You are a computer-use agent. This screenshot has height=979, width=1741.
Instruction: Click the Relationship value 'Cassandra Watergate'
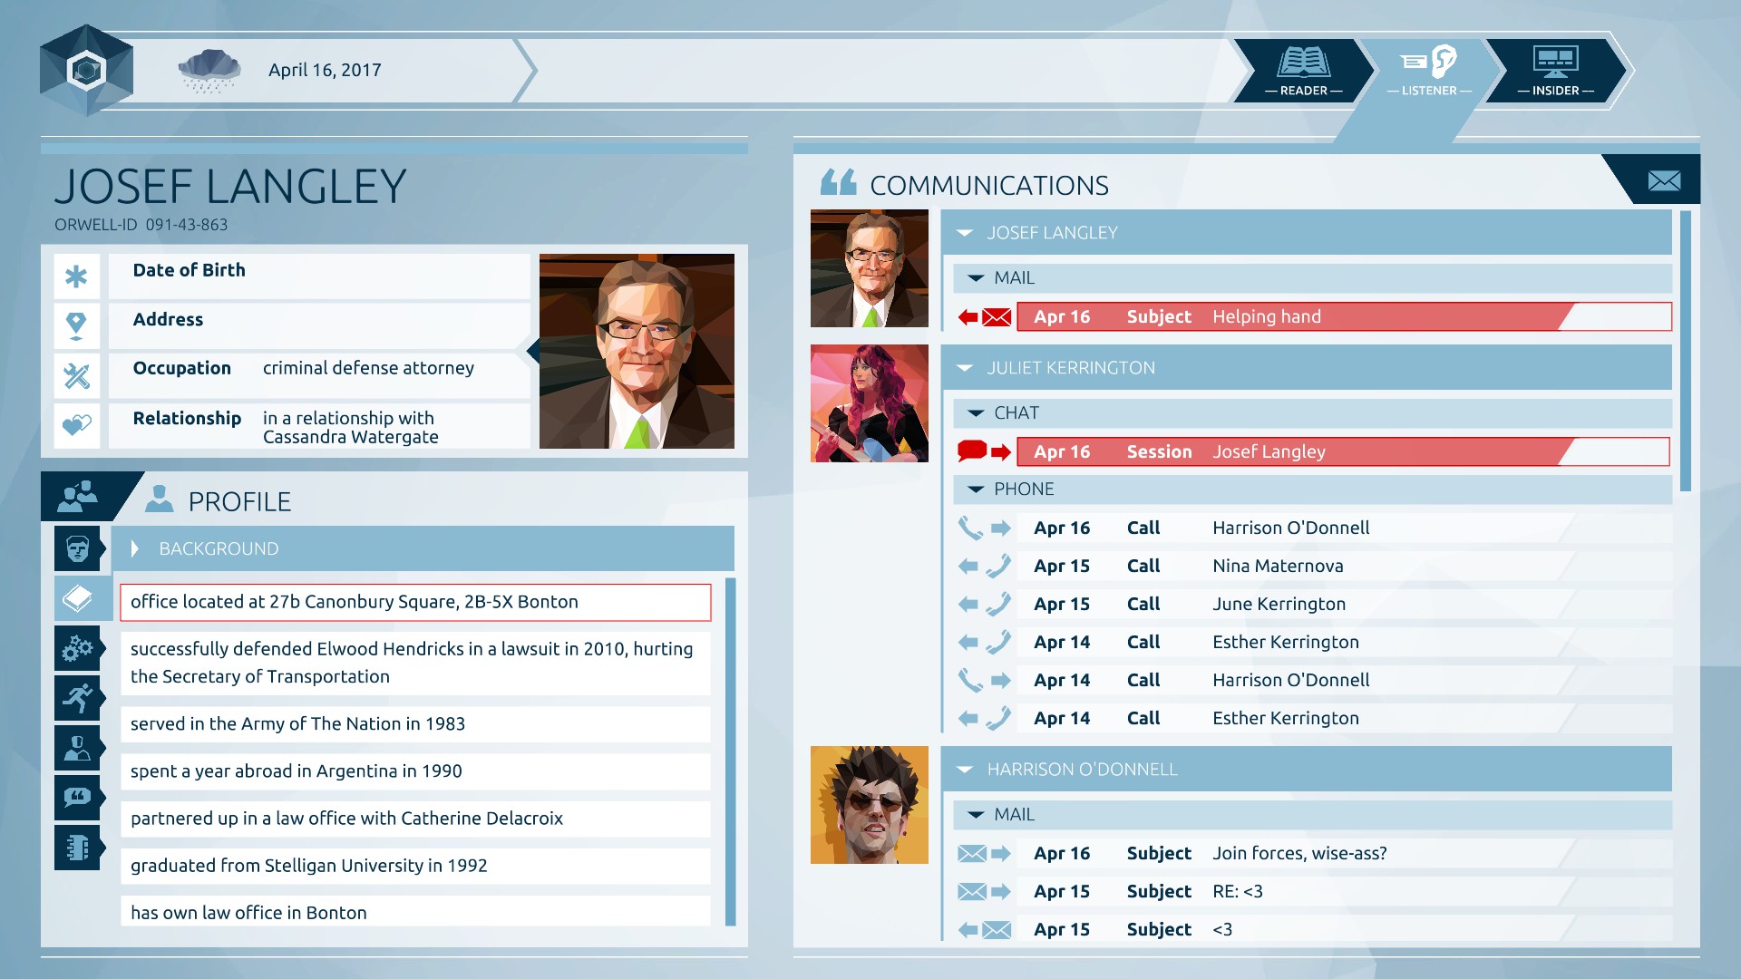[x=351, y=437]
